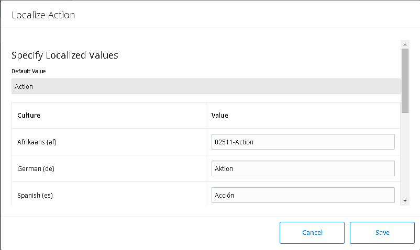Select the Afrikaans (af) culture row label
Viewport: 420px width, 250px height.
pyautogui.click(x=37, y=142)
